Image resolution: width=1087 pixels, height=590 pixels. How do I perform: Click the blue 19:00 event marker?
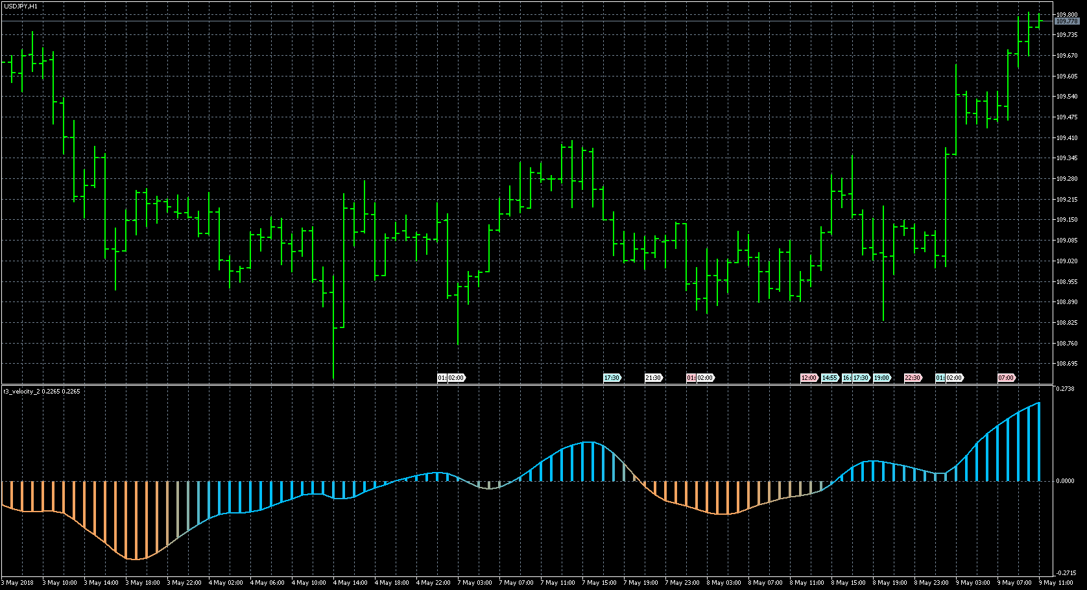pos(881,378)
